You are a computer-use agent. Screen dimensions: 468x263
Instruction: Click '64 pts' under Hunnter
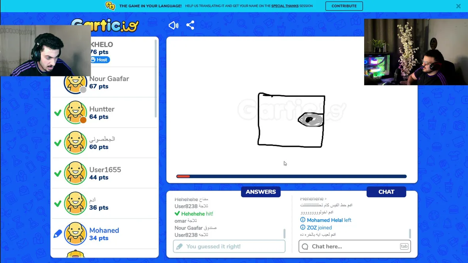click(99, 117)
